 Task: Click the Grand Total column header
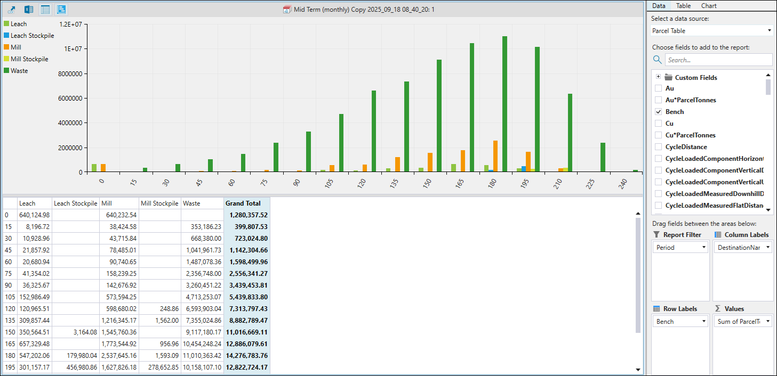click(243, 203)
